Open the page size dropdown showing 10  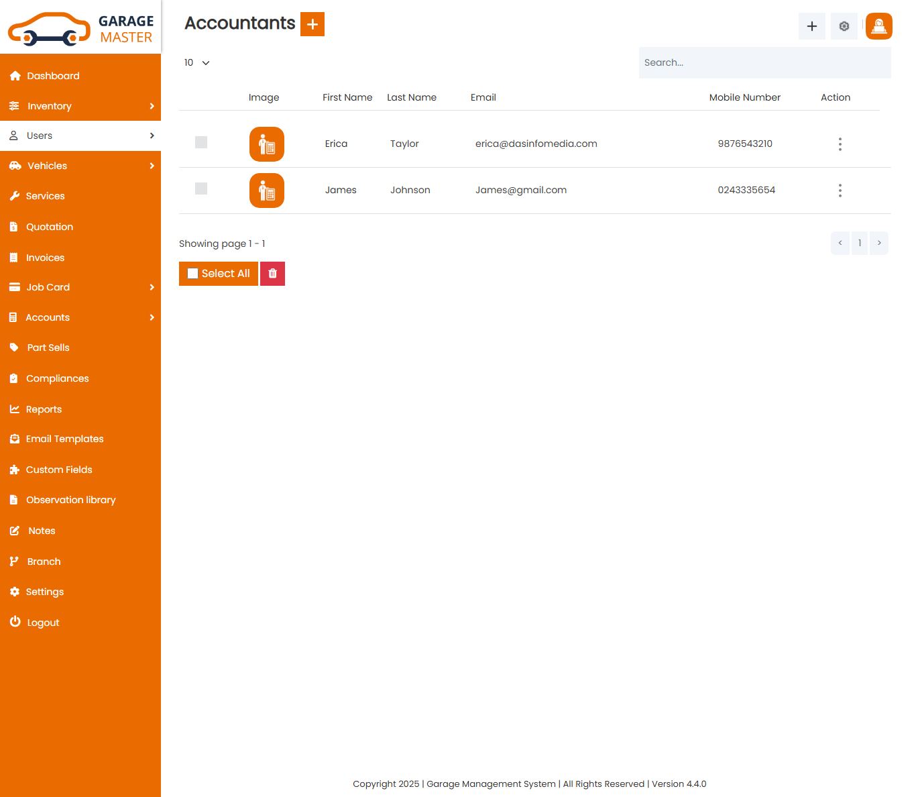[x=196, y=62]
